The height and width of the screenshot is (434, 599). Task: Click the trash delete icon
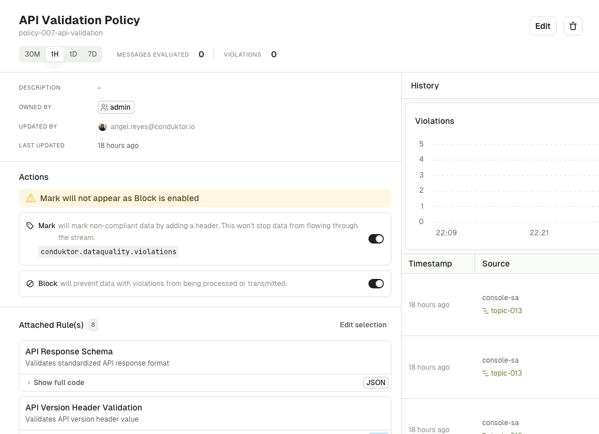pos(572,26)
